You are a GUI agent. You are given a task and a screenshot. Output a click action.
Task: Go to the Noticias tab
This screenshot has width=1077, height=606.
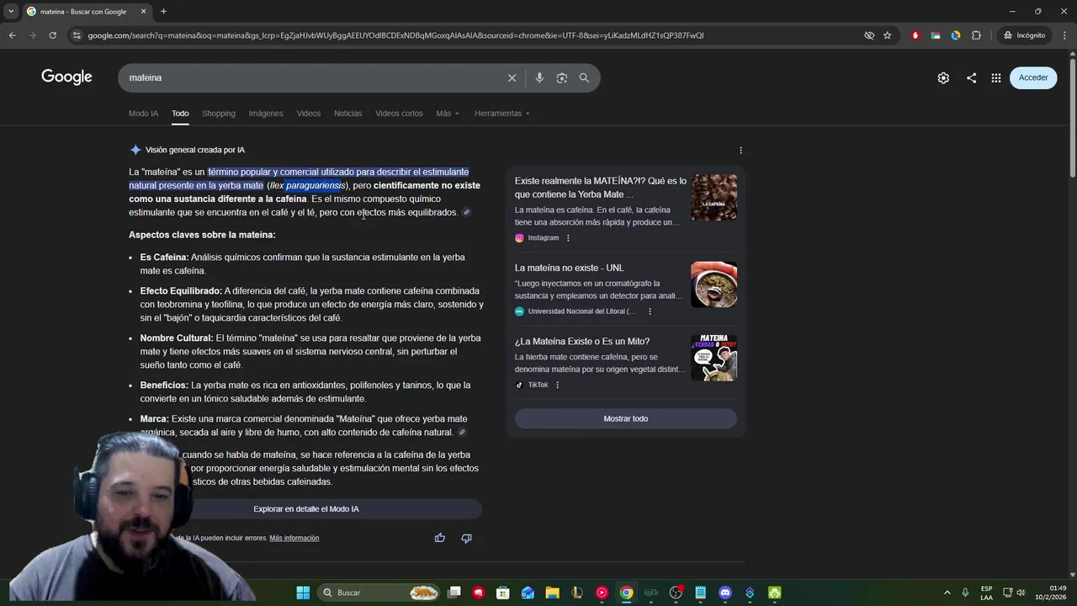pyautogui.click(x=348, y=114)
